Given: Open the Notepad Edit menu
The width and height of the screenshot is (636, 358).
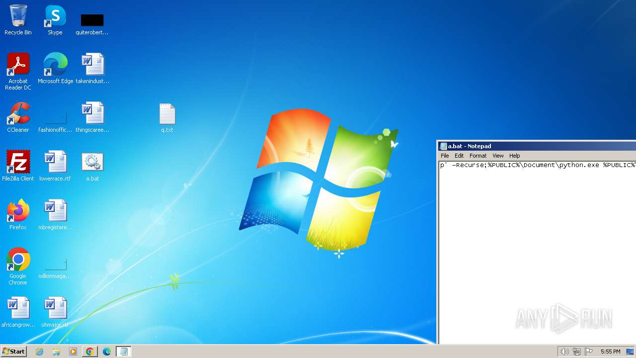Looking at the screenshot, I should pyautogui.click(x=459, y=156).
